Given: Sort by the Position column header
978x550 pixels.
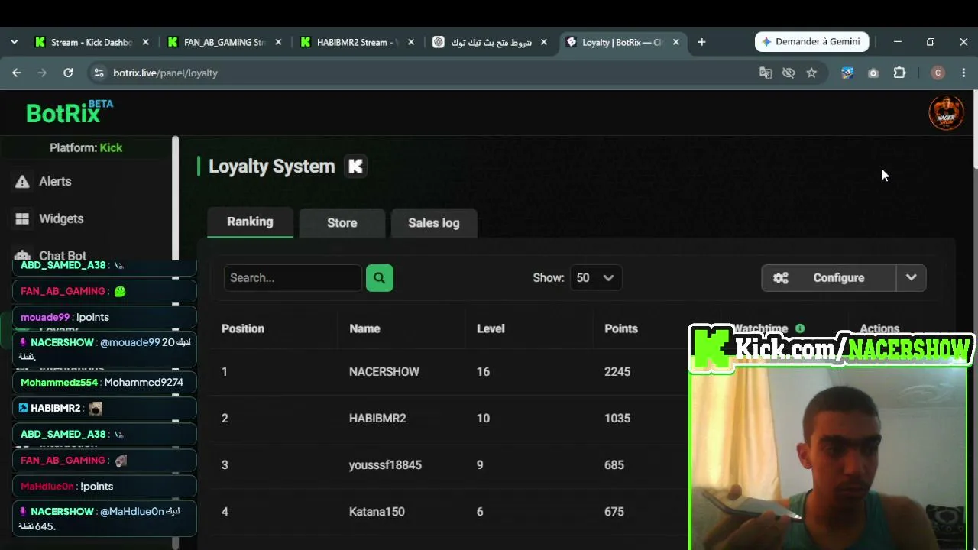Looking at the screenshot, I should [243, 328].
